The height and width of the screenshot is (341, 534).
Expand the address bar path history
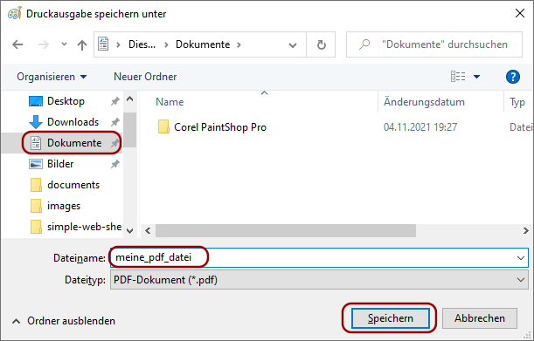pyautogui.click(x=292, y=44)
